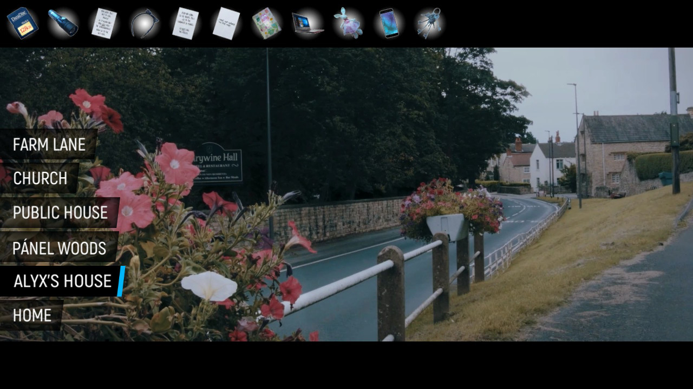Pick the torch icon on the toolbar
Image resolution: width=693 pixels, height=389 pixels.
tap(61, 22)
